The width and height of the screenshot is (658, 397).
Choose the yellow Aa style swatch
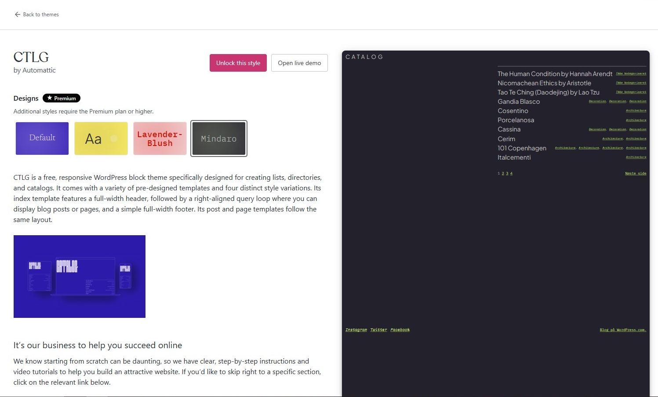point(101,138)
